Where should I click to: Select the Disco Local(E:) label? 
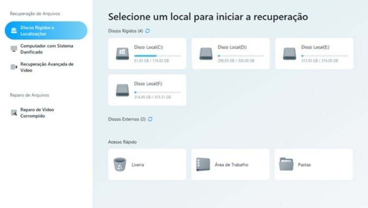[315, 47]
